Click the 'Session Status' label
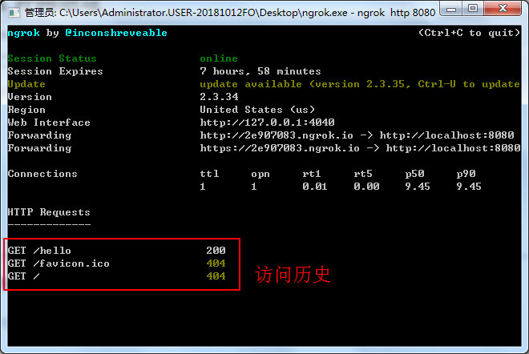Image resolution: width=529 pixels, height=354 pixels. (52, 58)
